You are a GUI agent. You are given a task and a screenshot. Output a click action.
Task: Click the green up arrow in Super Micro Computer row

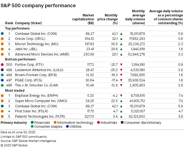(x=121, y=101)
